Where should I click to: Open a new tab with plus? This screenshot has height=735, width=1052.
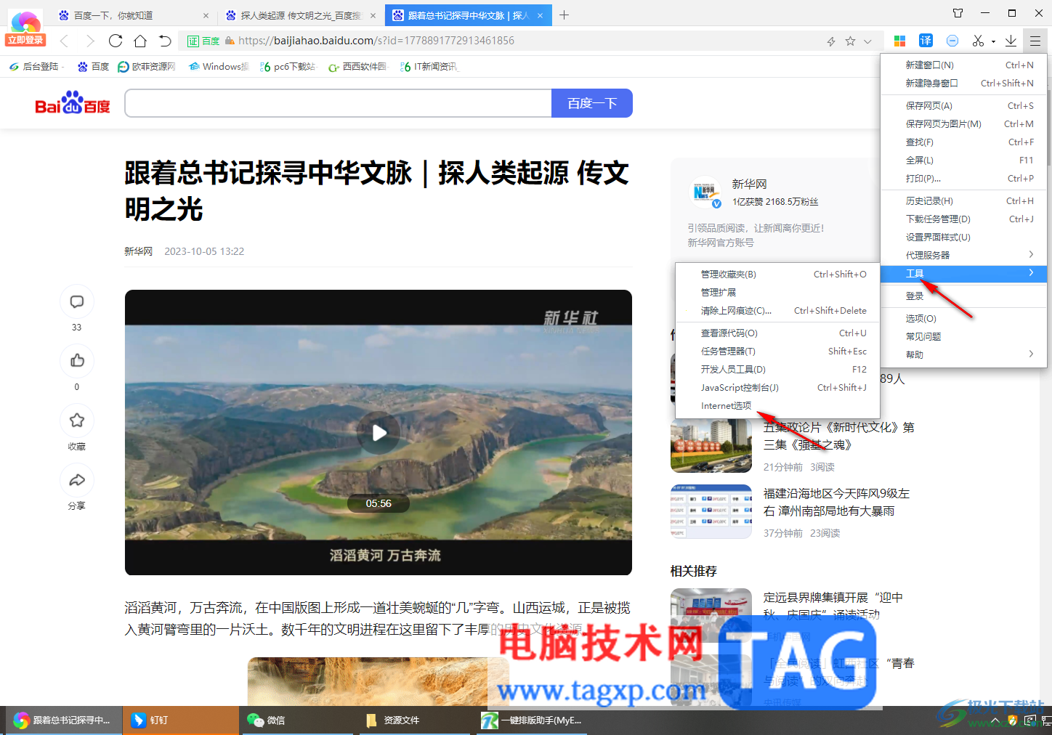point(564,15)
